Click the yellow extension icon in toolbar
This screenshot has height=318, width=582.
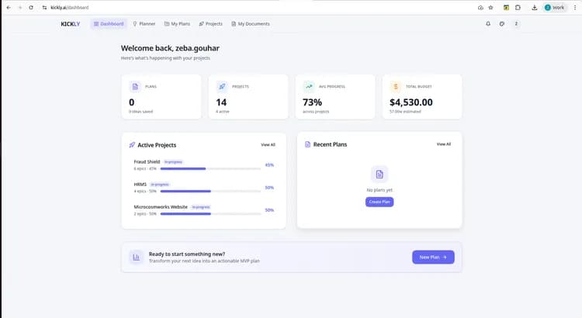[x=506, y=8]
